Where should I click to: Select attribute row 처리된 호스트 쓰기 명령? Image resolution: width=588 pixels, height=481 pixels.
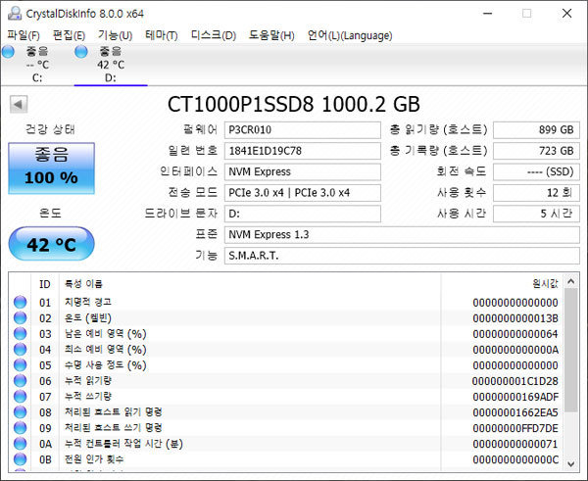286,428
